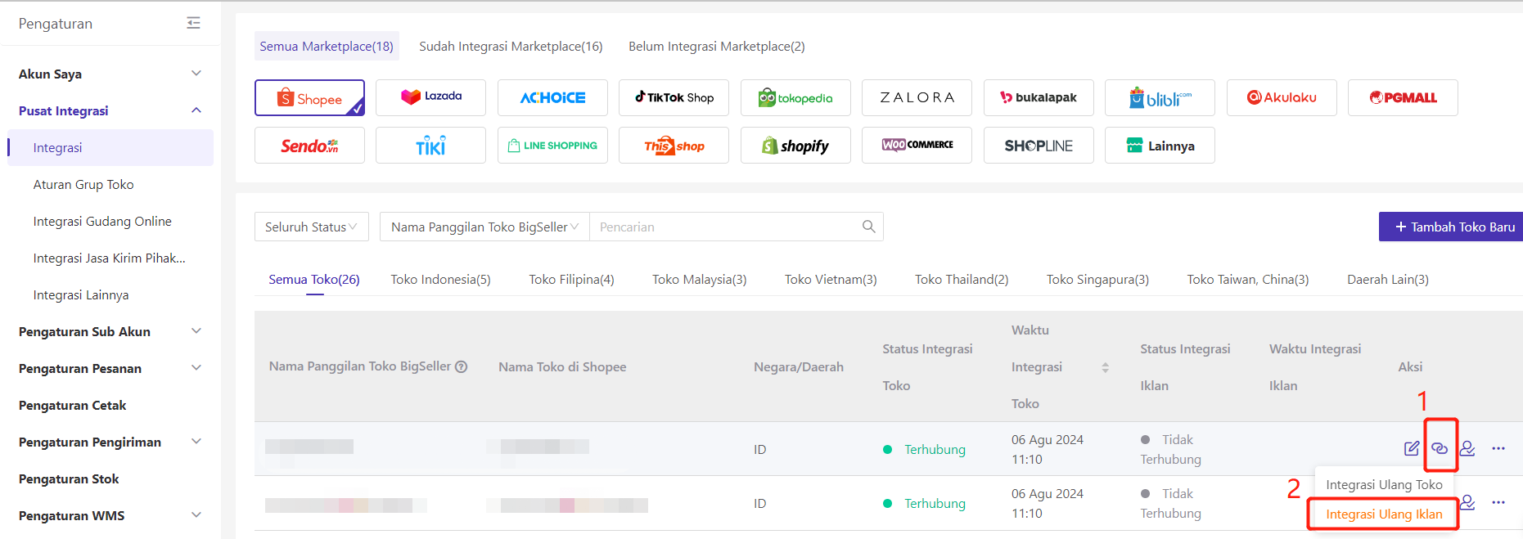Pick the TikTok Shop marketplace logo

[674, 97]
